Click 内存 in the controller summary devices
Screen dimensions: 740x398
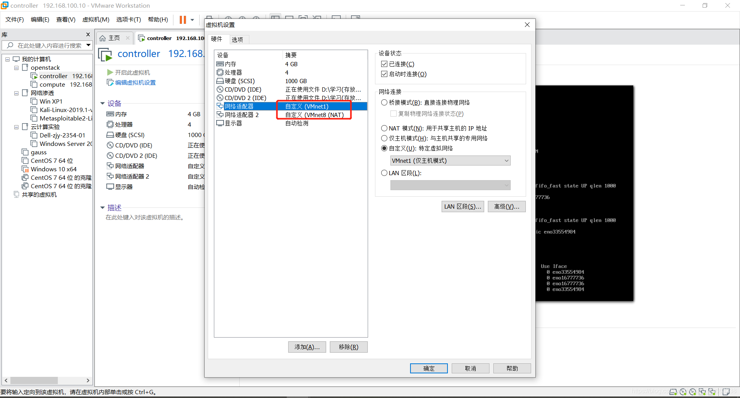(x=121, y=114)
